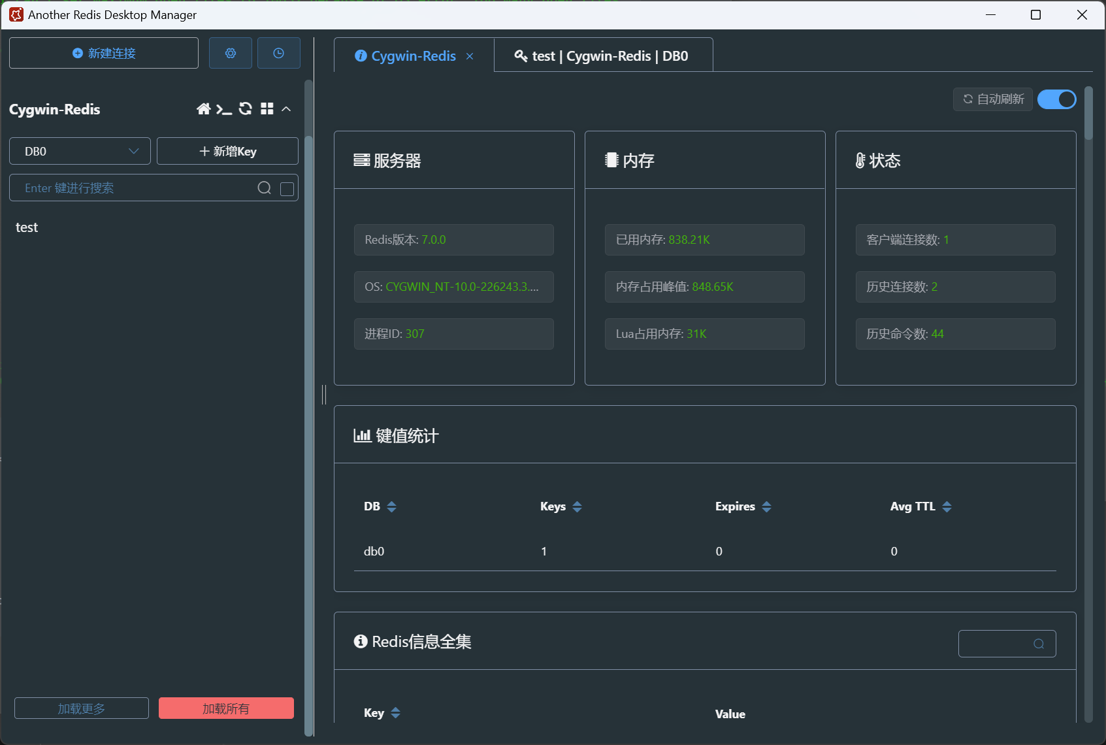Switch to test | Cygwin-Redis | DB0 tab

pos(603,56)
